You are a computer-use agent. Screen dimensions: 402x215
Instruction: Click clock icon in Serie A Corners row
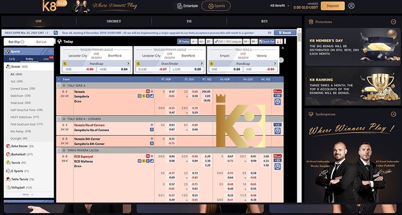pos(277,131)
